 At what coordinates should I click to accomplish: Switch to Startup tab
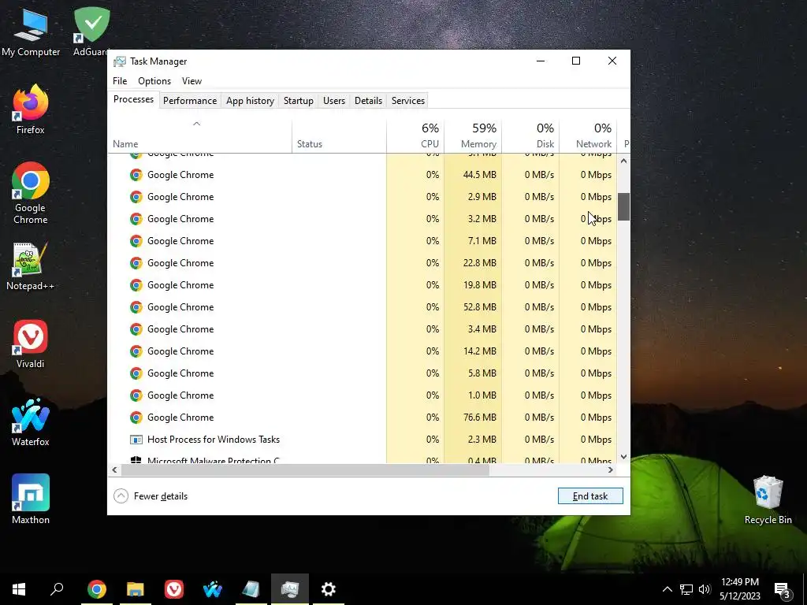click(299, 101)
